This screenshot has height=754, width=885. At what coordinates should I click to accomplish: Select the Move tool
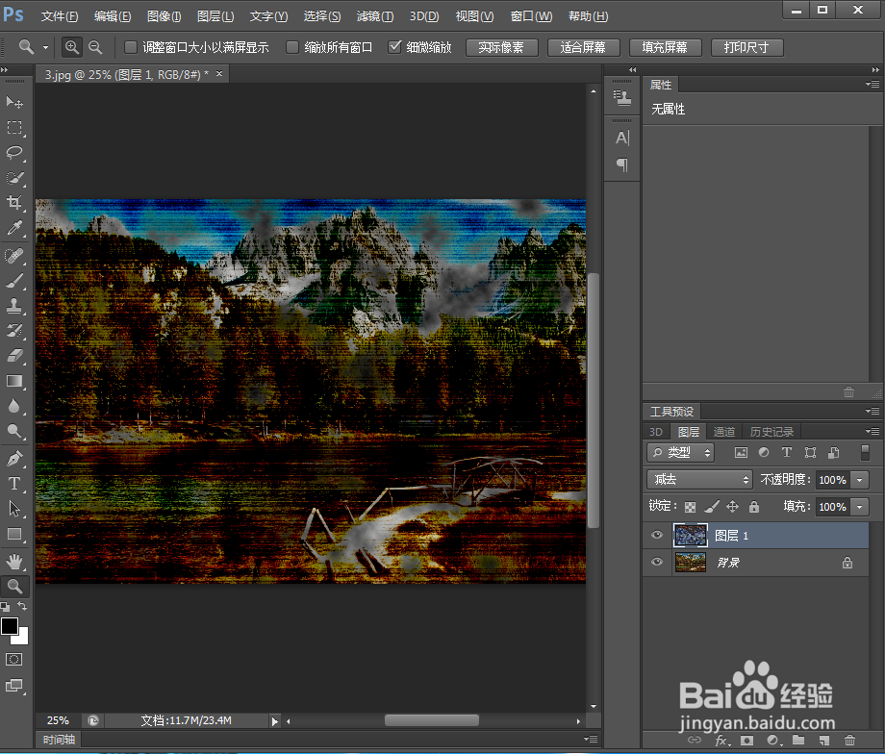pos(14,102)
